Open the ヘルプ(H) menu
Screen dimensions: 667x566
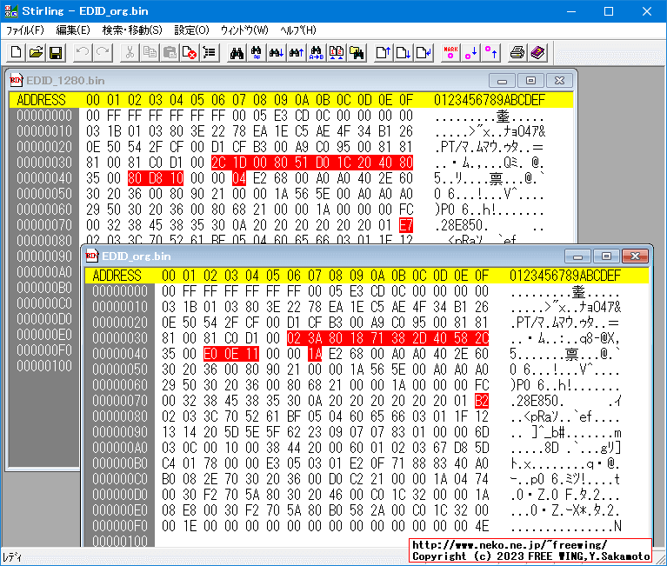297,30
